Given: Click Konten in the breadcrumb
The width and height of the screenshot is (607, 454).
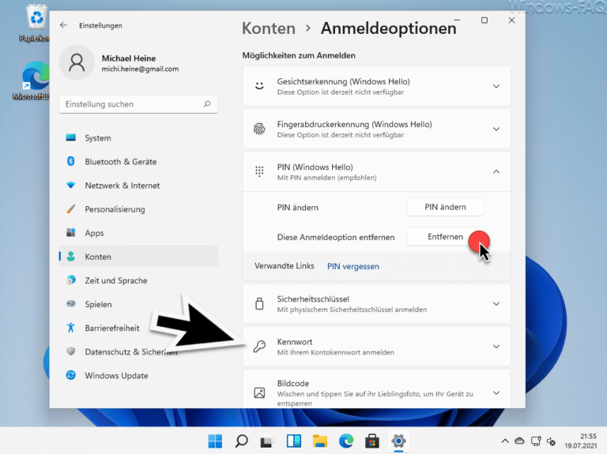Looking at the screenshot, I should point(269,28).
